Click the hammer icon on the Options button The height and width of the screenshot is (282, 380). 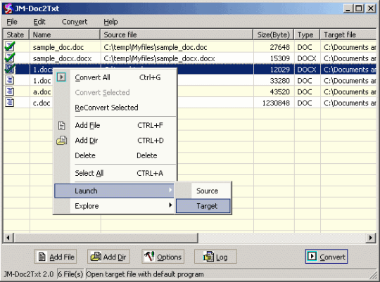149,256
